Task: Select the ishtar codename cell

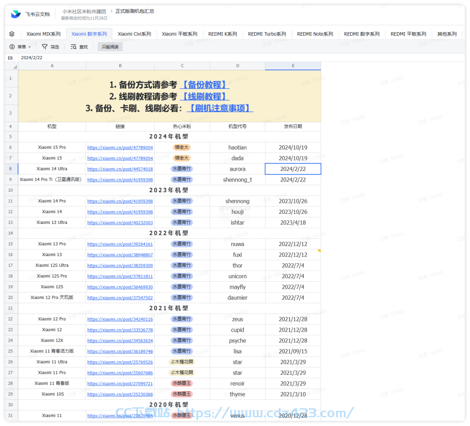Action: pos(238,223)
